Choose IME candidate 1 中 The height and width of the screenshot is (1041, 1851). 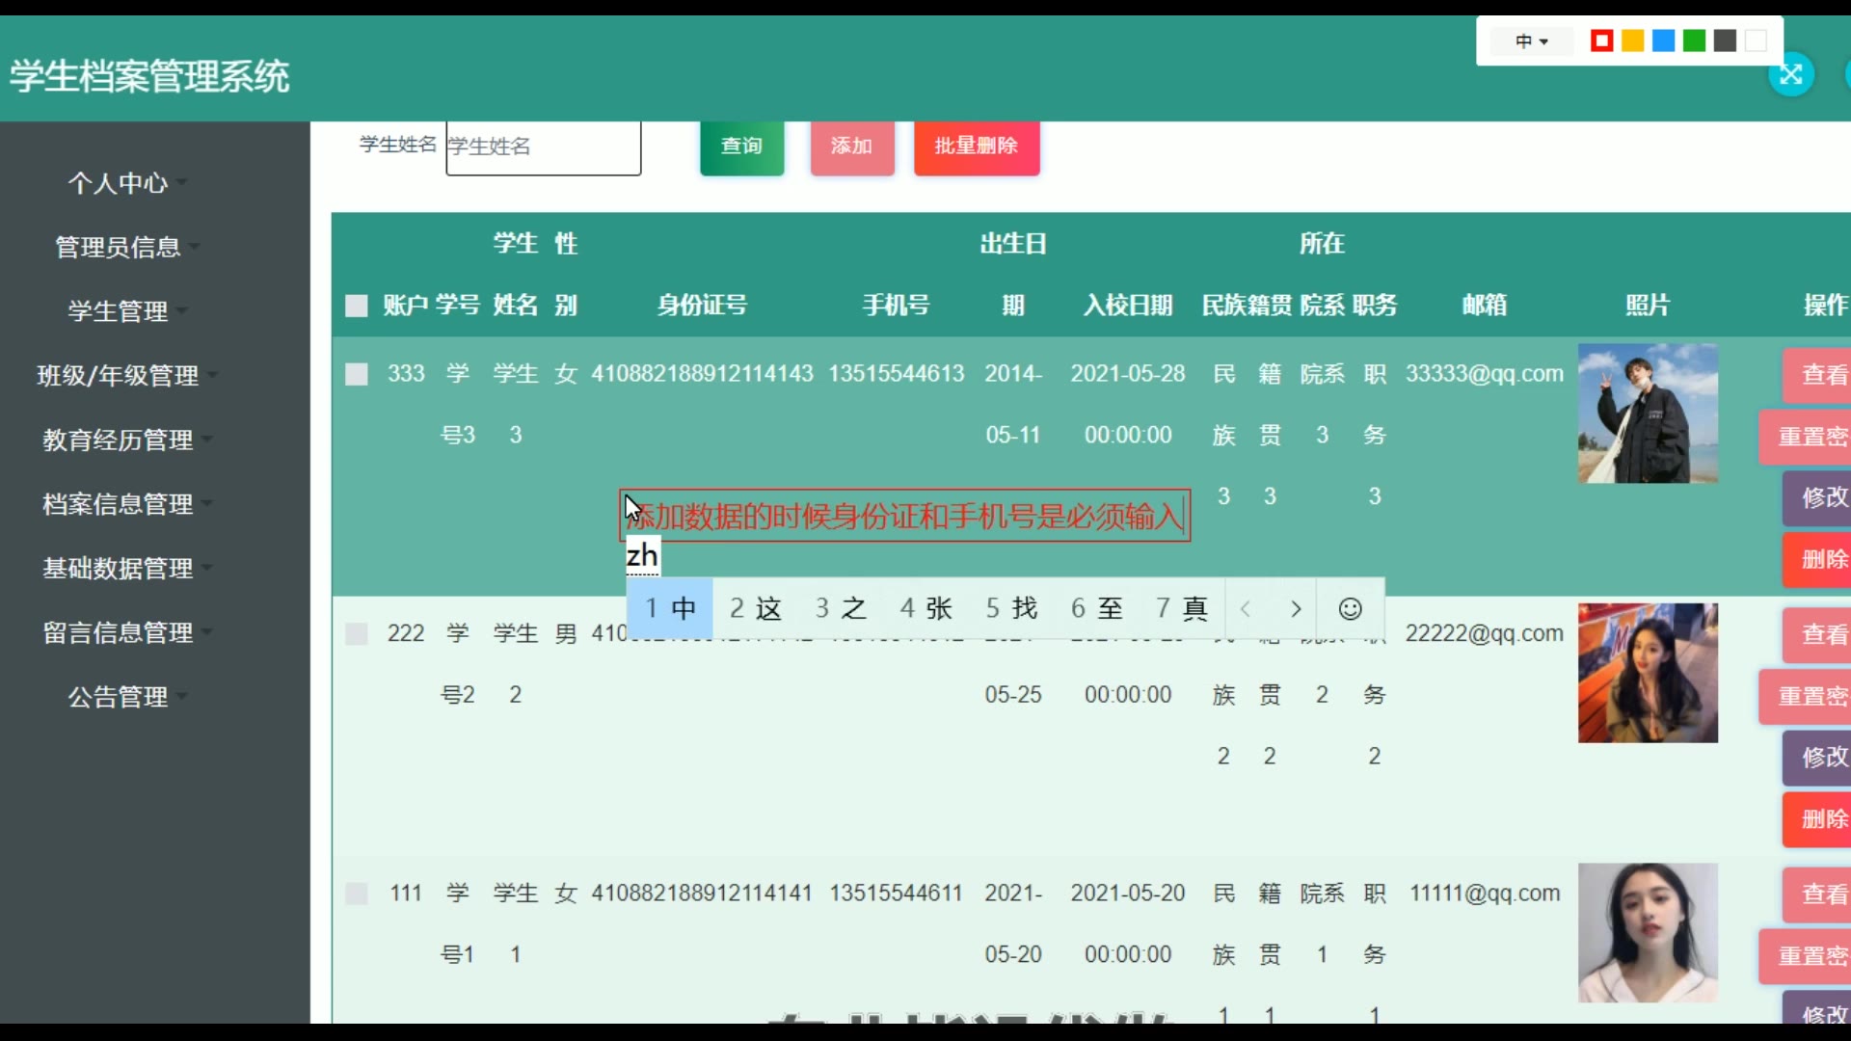pos(670,608)
